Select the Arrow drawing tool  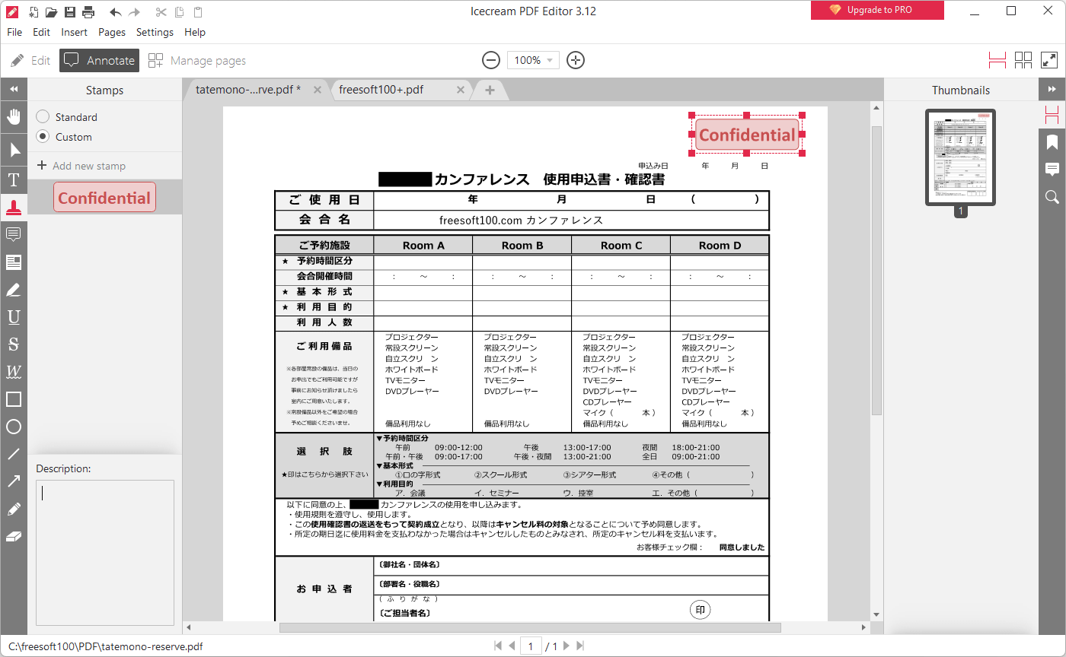point(14,481)
